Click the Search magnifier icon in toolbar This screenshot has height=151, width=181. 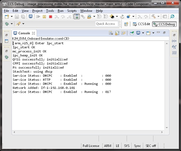click(x=172, y=17)
